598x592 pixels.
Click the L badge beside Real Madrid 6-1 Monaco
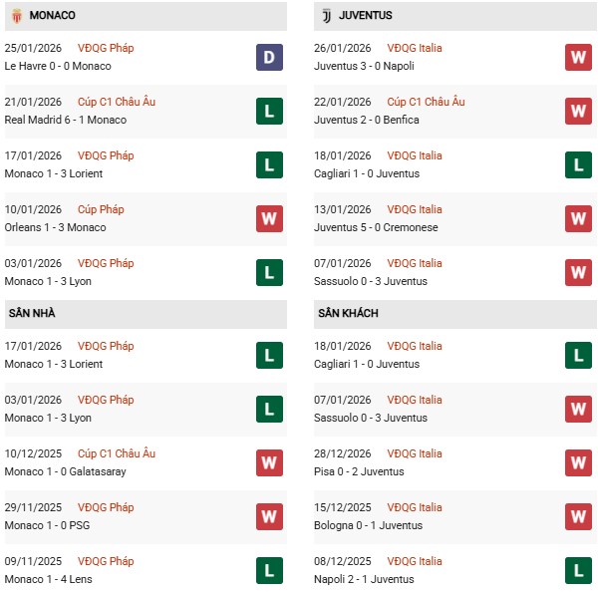click(269, 111)
